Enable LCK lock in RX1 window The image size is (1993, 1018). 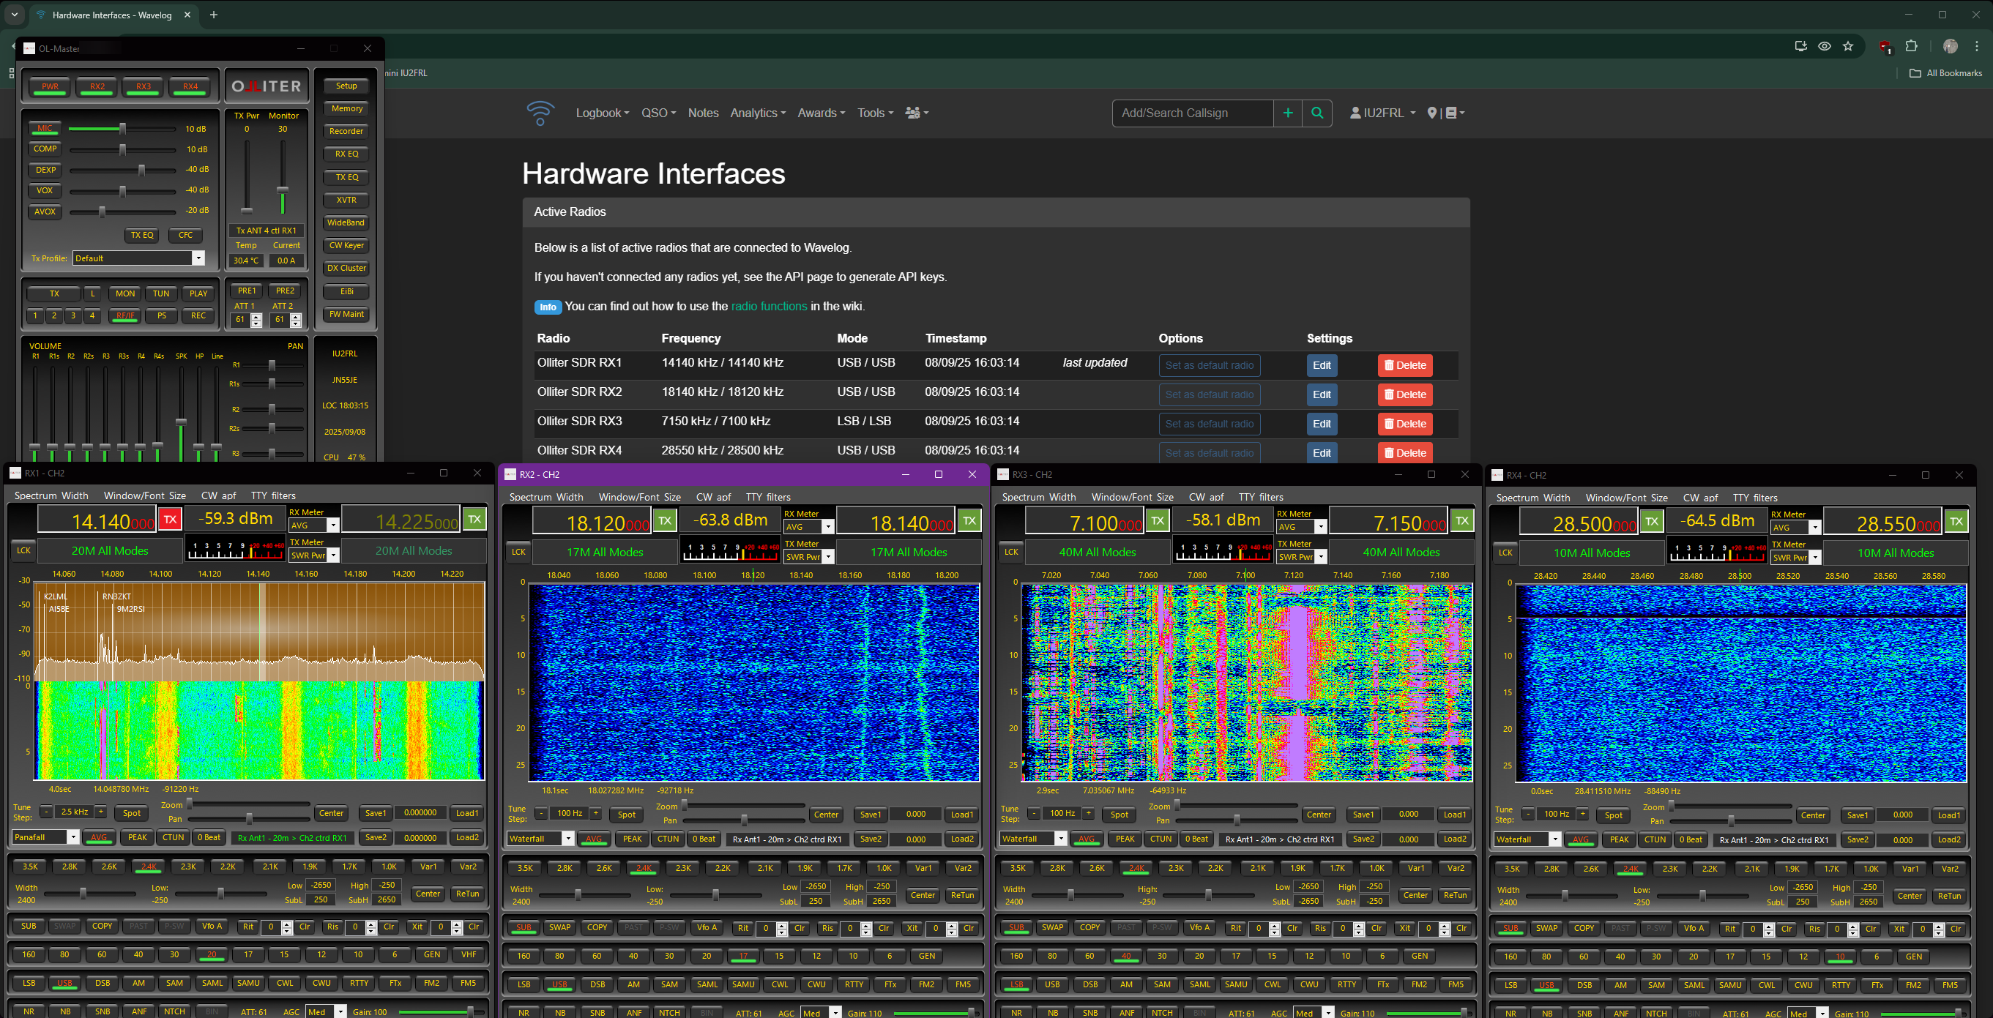tap(24, 551)
